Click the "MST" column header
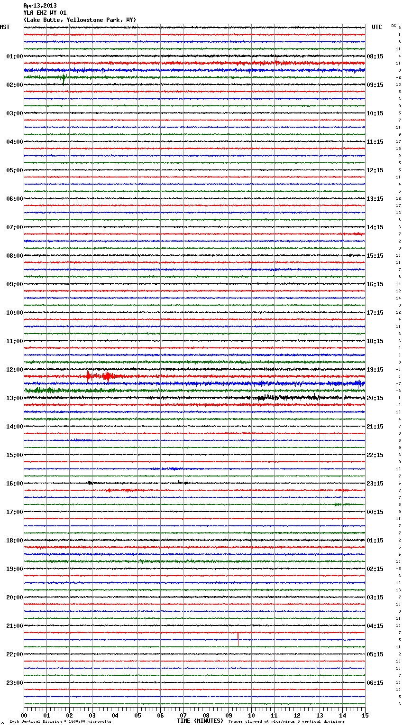This screenshot has height=728, width=403. pyautogui.click(x=5, y=27)
